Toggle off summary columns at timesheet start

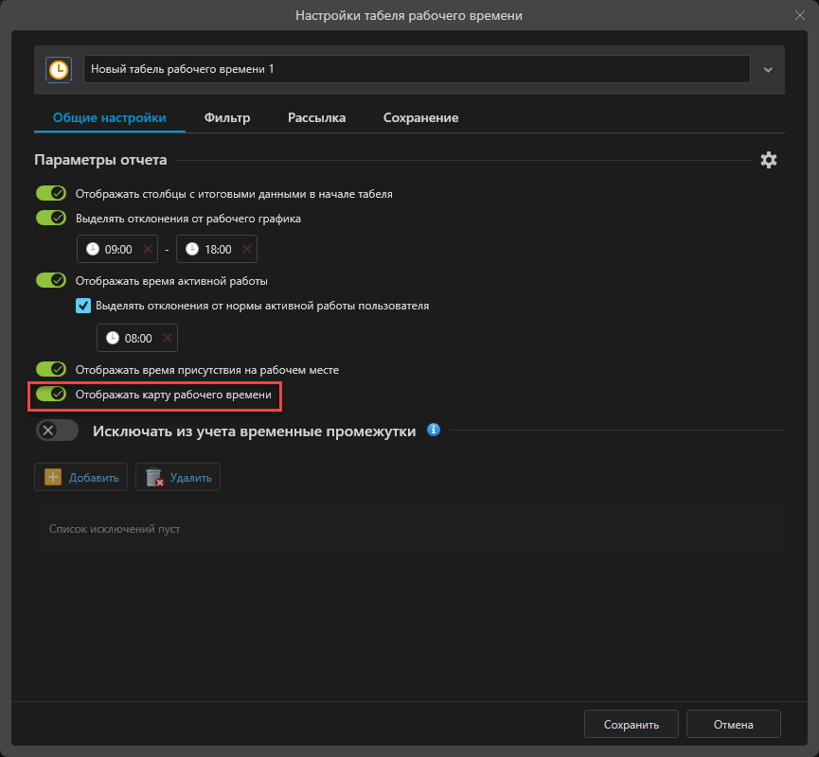coord(50,193)
